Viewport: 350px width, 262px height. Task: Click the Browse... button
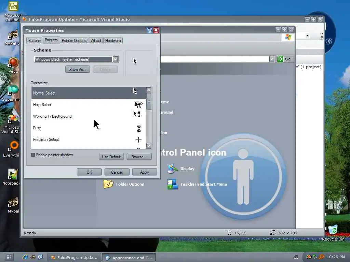(x=139, y=157)
